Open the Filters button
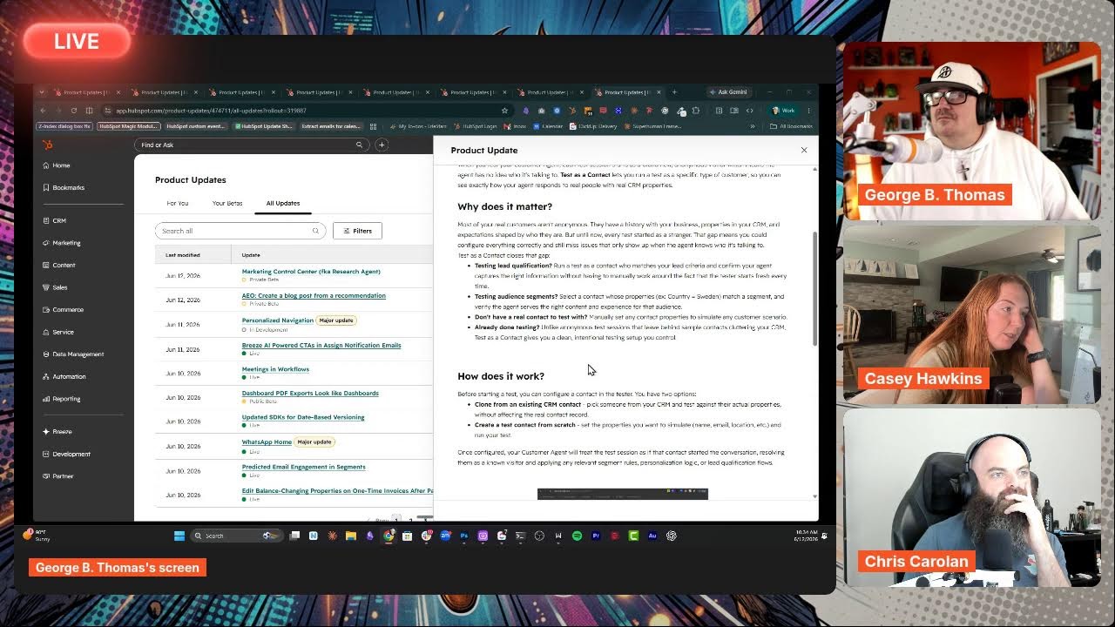Image resolution: width=1115 pixels, height=627 pixels. click(x=357, y=231)
